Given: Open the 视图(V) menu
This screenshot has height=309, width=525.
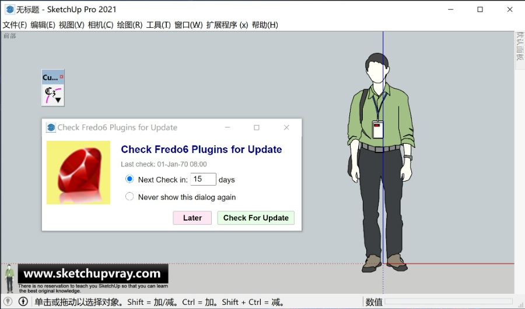Looking at the screenshot, I should click(x=71, y=25).
